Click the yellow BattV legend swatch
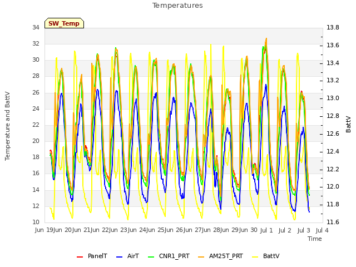 click(x=255, y=257)
